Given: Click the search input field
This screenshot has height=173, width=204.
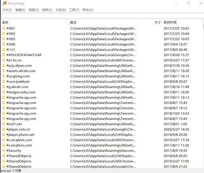Looking at the screenshot, I should (x=103, y=16).
